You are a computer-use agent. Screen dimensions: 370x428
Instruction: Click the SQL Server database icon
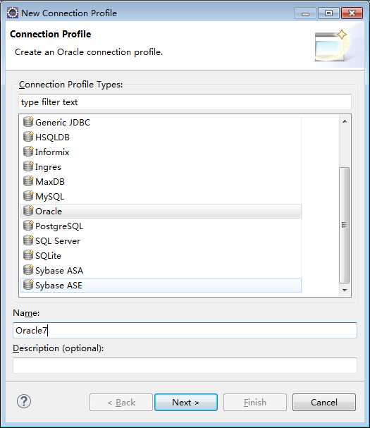point(28,240)
